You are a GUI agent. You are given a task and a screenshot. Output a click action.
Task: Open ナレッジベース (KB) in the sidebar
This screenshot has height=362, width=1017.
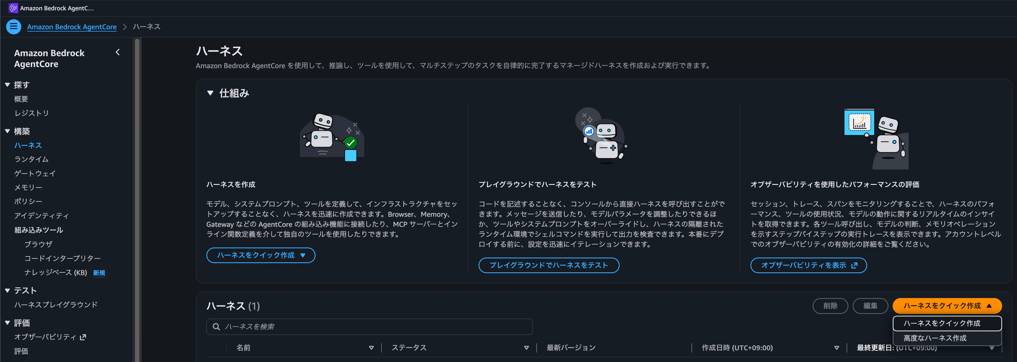click(56, 273)
